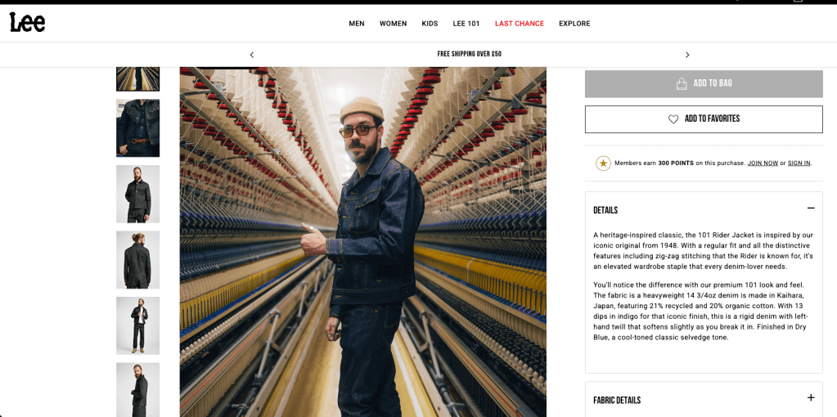Viewport: 837px width, 417px height.
Task: Click the next promo banner arrow
Action: click(x=687, y=55)
